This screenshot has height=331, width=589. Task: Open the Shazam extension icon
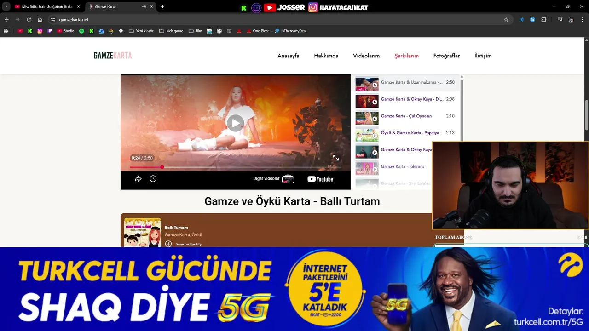tap(532, 20)
